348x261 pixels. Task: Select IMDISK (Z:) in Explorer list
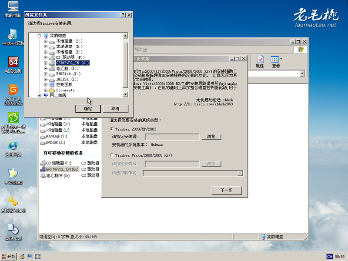53,143
